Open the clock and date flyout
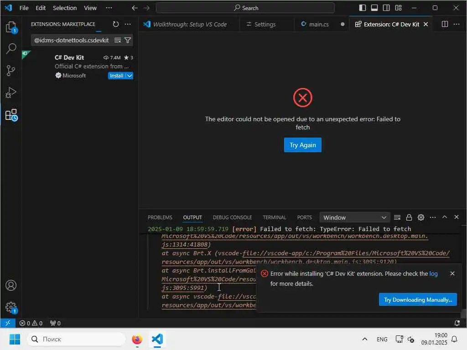The height and width of the screenshot is (350, 467). point(434,339)
